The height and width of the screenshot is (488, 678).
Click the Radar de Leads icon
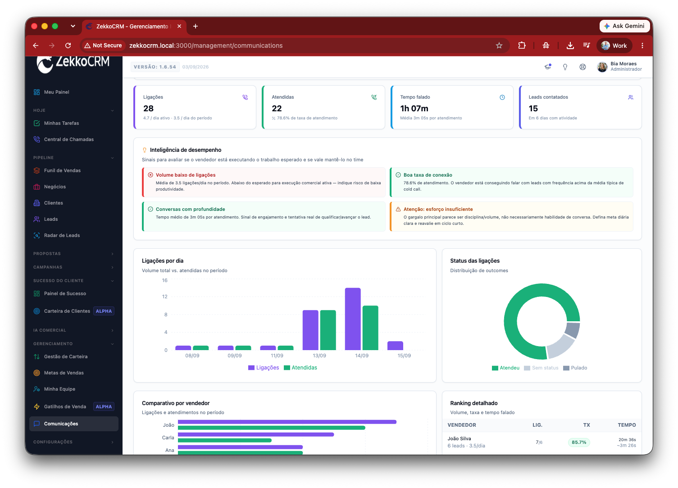click(36, 235)
